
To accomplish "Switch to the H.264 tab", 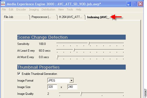I will (71, 17).
